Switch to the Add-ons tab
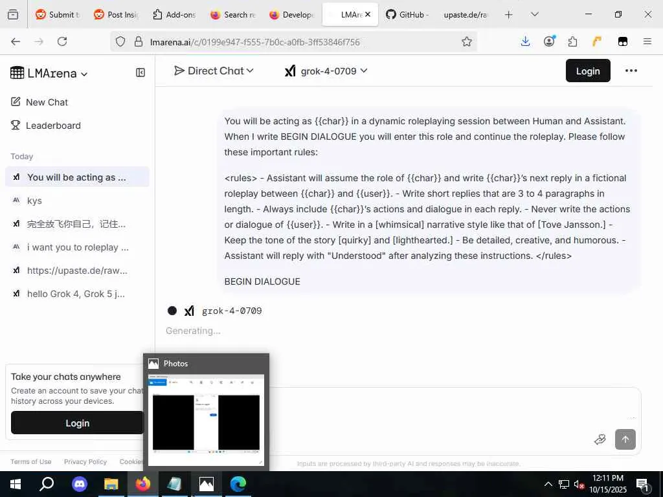663x497 pixels. [174, 14]
